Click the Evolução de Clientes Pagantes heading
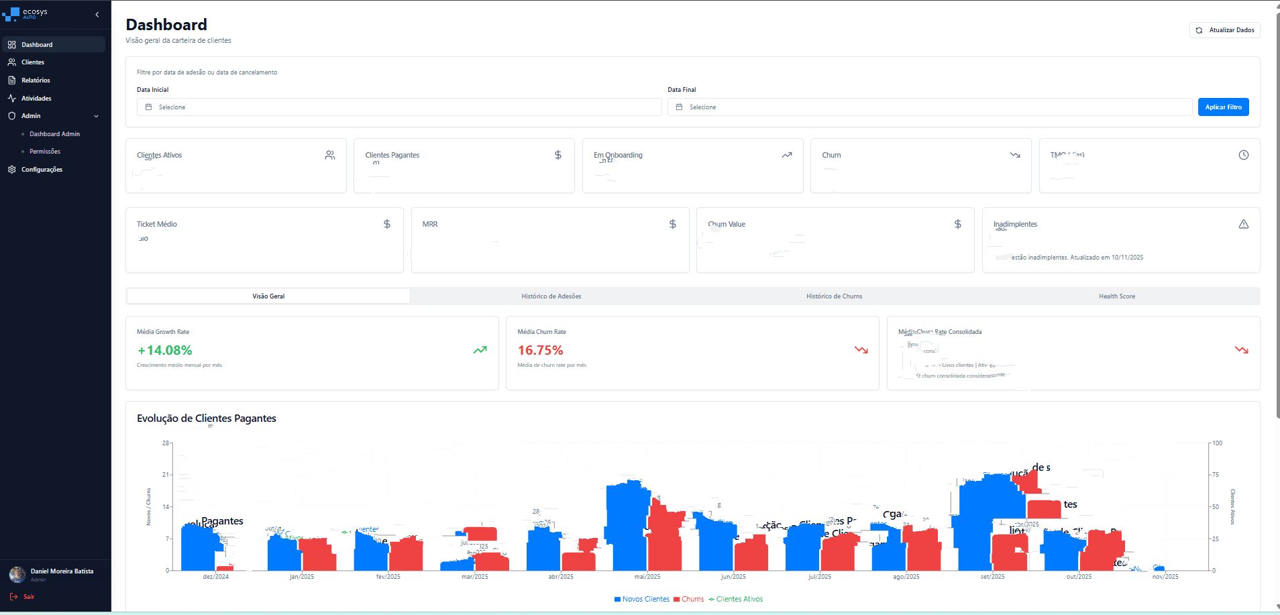 pos(207,418)
